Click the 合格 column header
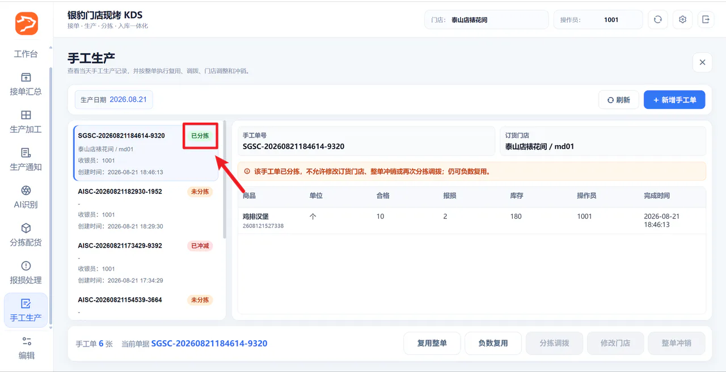The image size is (726, 372). click(383, 196)
